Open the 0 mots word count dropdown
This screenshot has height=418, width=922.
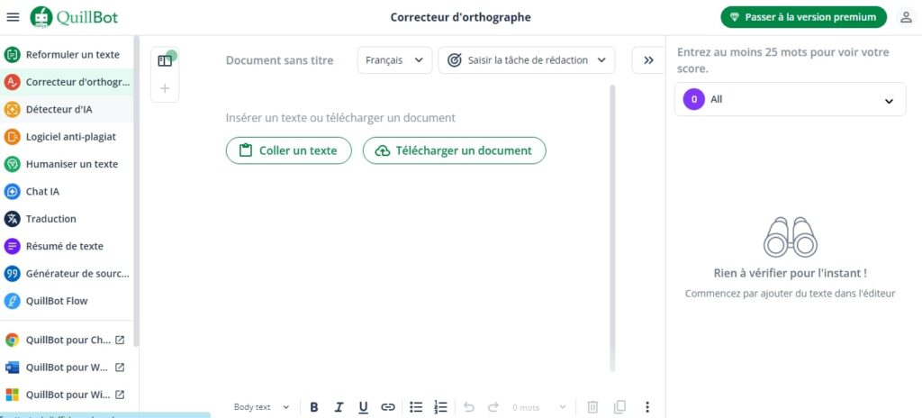[539, 407]
